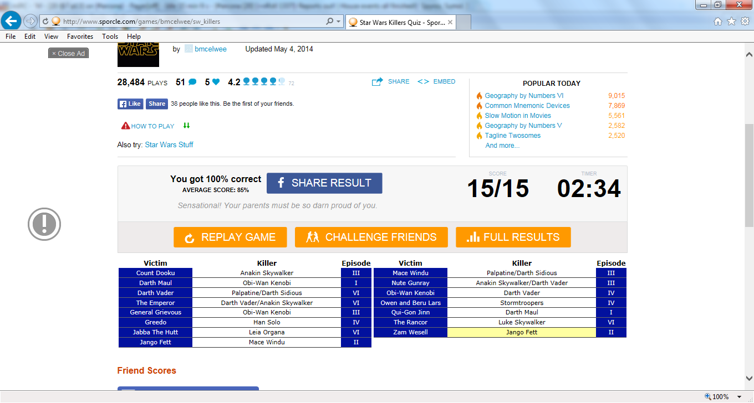
Task: Click flame icon beside Tagline Twosomes
Action: click(x=480, y=136)
